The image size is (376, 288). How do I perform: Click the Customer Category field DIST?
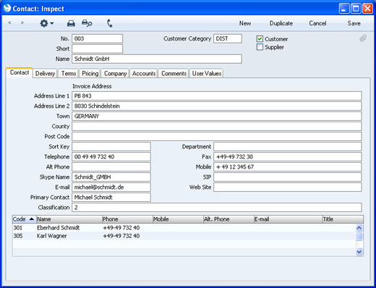(x=228, y=38)
